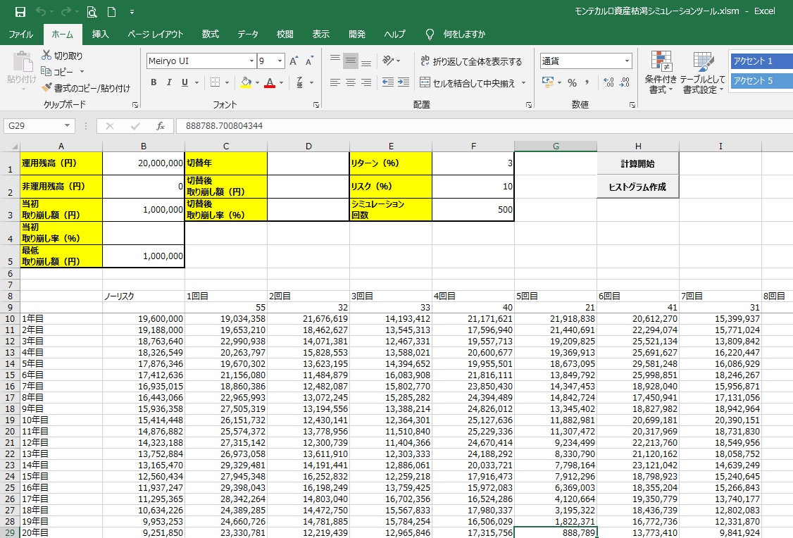
Task: Toggle align text left
Action: pyautogui.click(x=335, y=82)
